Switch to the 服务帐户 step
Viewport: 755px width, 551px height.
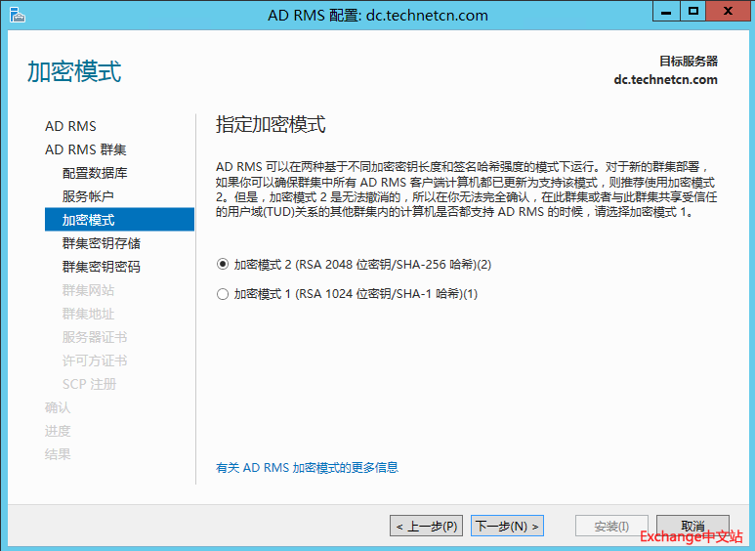(88, 196)
